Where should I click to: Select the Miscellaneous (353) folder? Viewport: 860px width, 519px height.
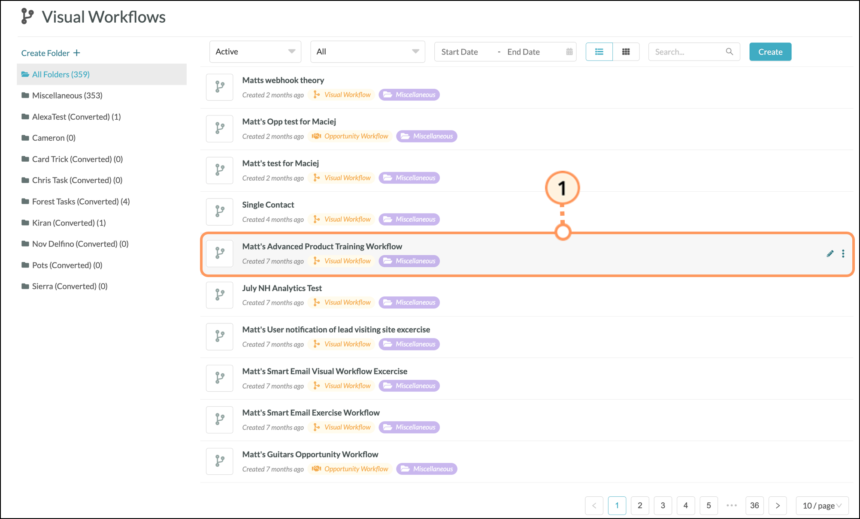[x=67, y=95]
